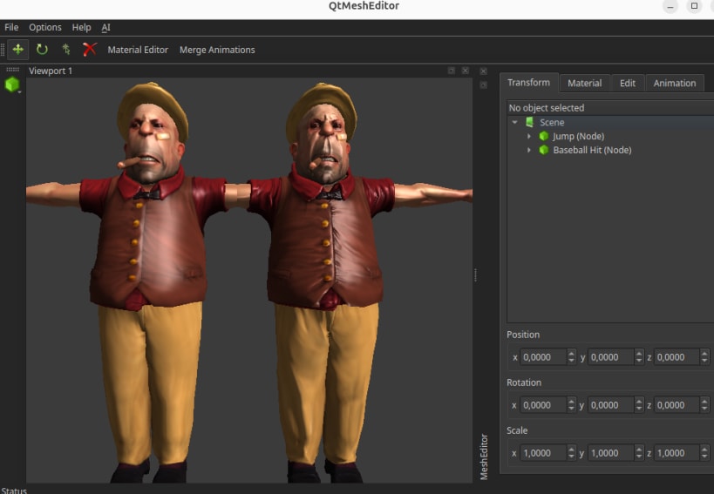Click the "No object selected" label
Viewport: 714px width, 494px height.
[547, 108]
